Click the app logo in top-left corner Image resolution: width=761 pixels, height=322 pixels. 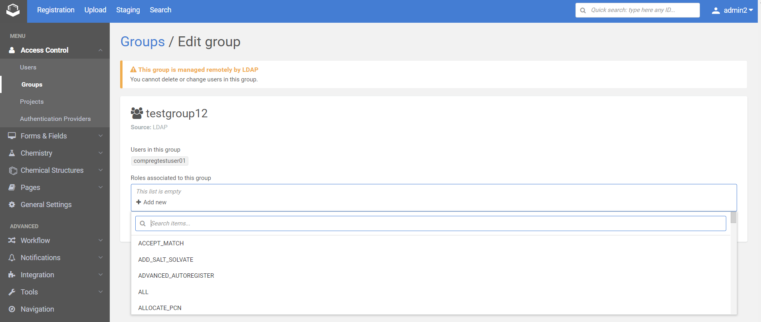13,11
